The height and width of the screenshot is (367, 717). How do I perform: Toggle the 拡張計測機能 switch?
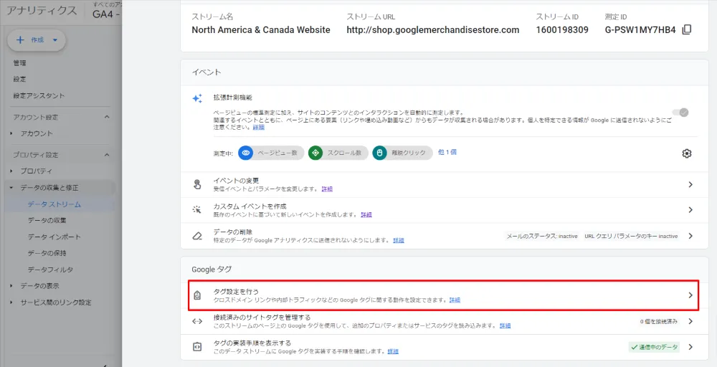pyautogui.click(x=680, y=113)
